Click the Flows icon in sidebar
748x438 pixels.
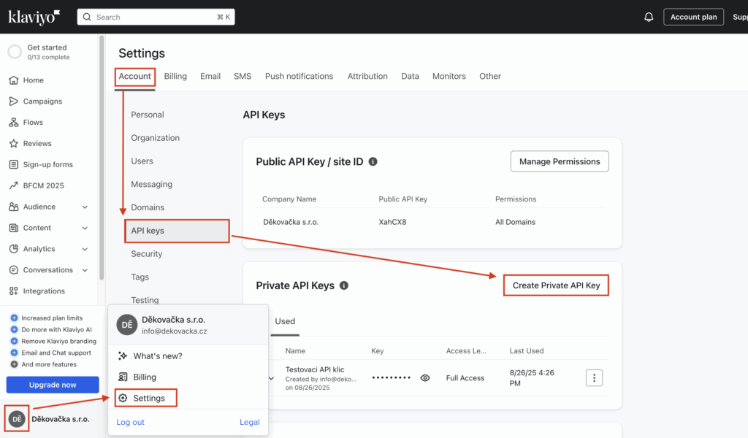click(x=13, y=123)
